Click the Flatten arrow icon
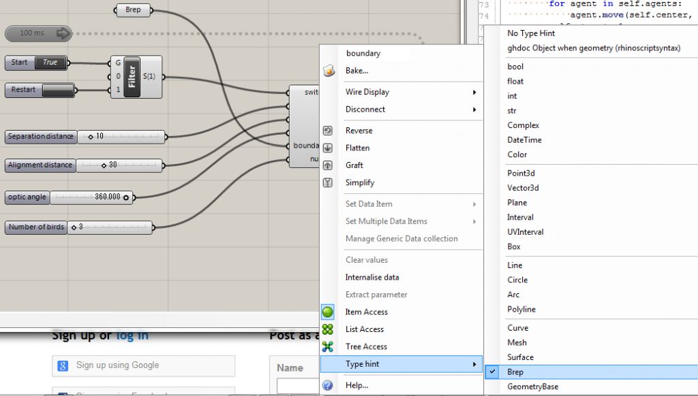This screenshot has width=698, height=396. coord(328,148)
